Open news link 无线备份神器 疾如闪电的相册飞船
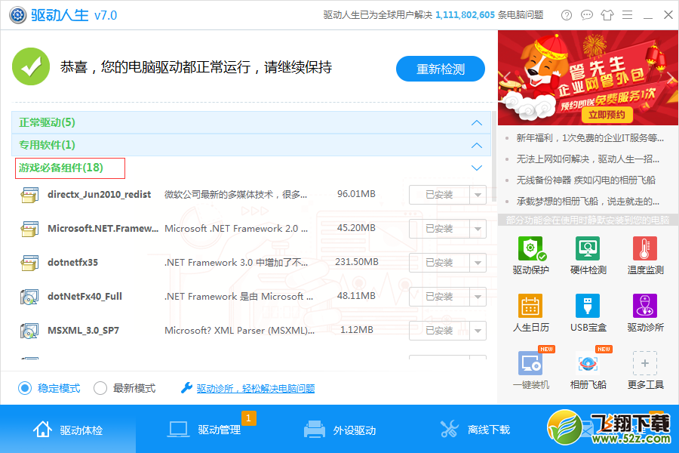 pyautogui.click(x=585, y=180)
